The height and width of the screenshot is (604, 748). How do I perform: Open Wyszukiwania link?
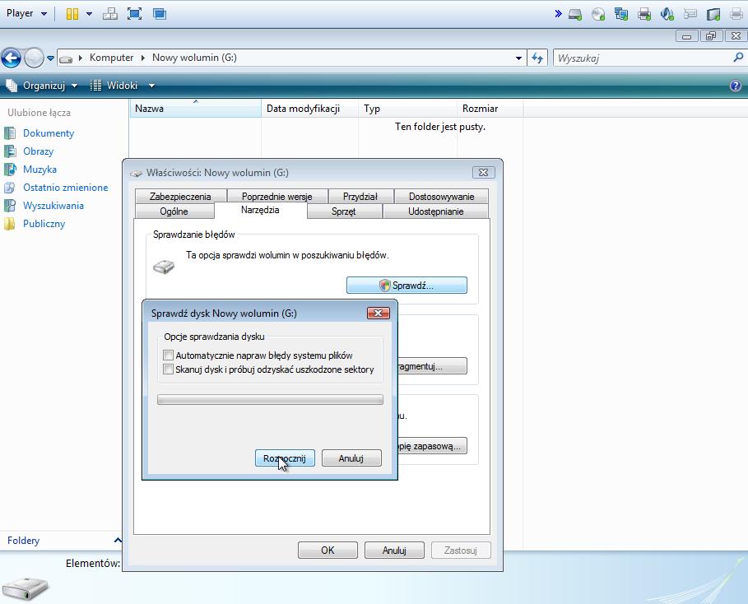point(53,206)
